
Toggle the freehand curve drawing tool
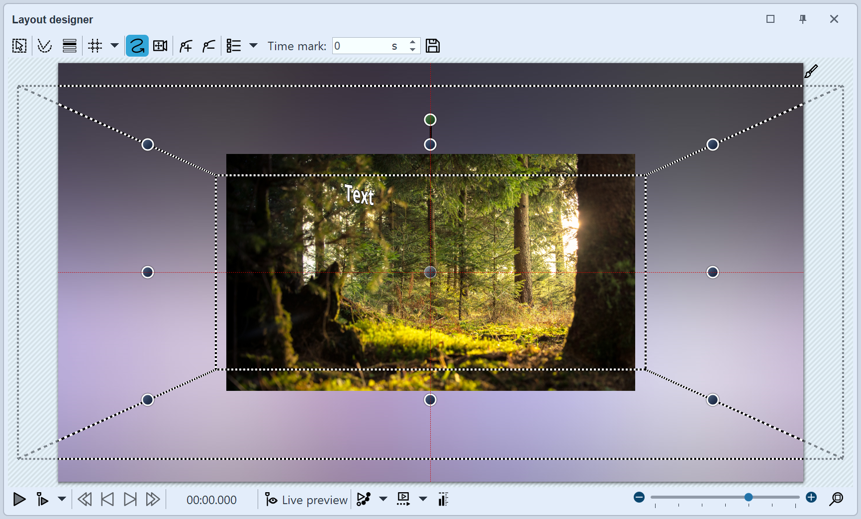click(137, 46)
